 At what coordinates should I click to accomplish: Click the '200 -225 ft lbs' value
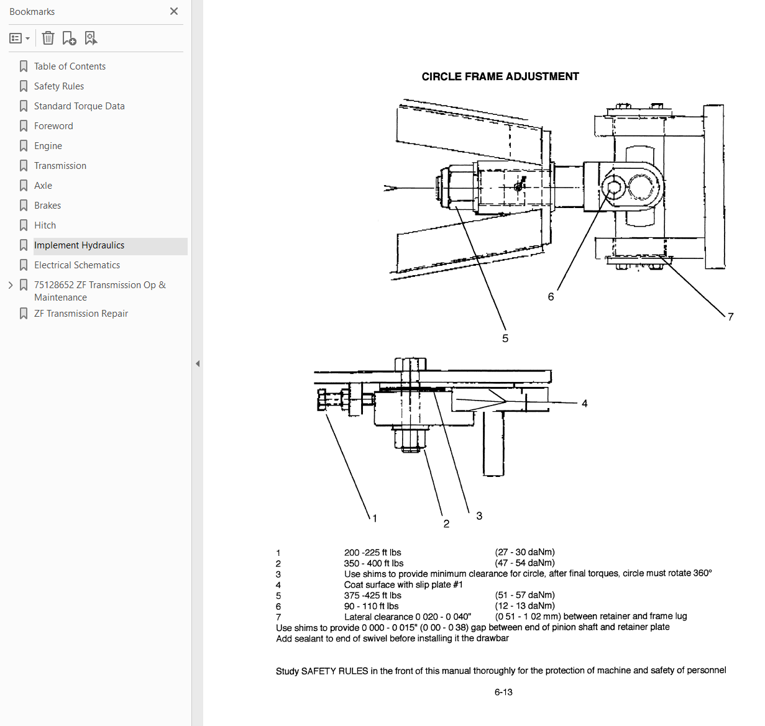(373, 553)
